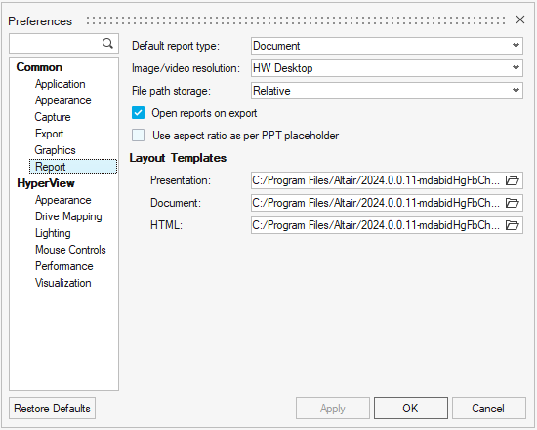Viewport: 537px width, 430px height.
Task: Enable aspect ratio per PPT placeholder
Action: (138, 136)
